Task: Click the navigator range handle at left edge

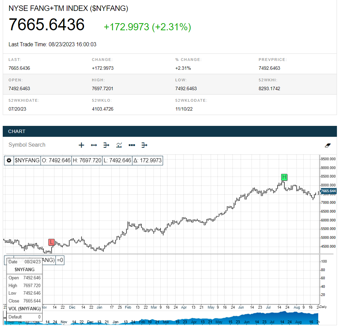Action: point(5,318)
